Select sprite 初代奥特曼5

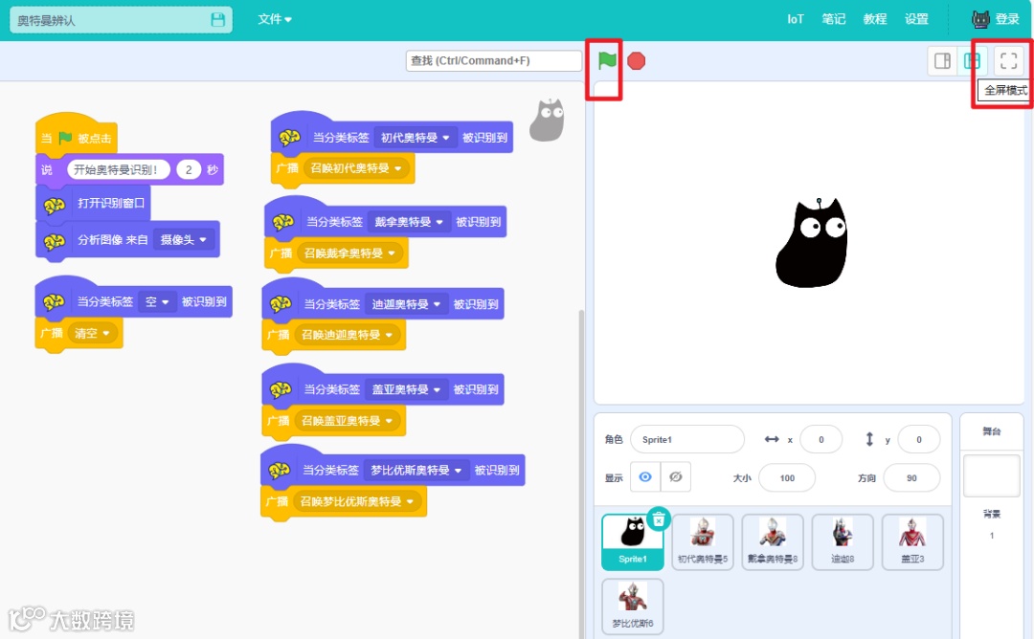703,542
